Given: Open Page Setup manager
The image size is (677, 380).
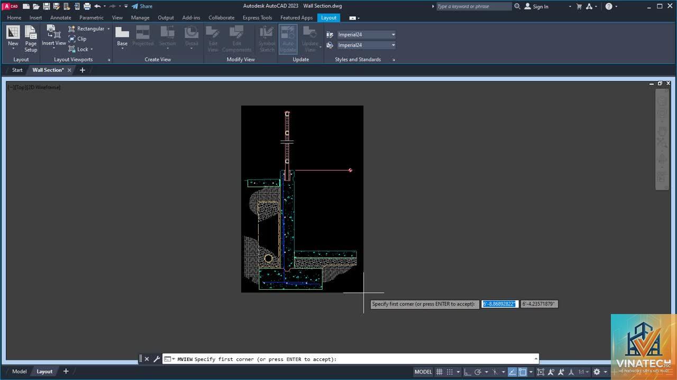Looking at the screenshot, I should coord(31,39).
